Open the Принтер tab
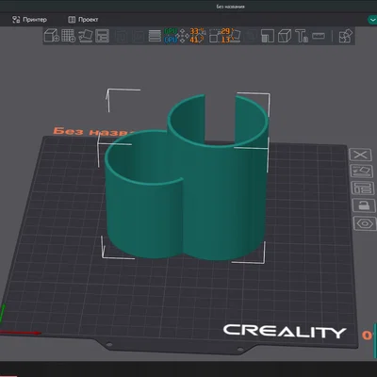This screenshot has height=377, width=377. pyautogui.click(x=29, y=20)
